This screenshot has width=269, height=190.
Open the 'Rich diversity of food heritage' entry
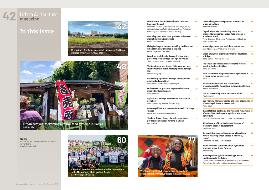pos(225,125)
